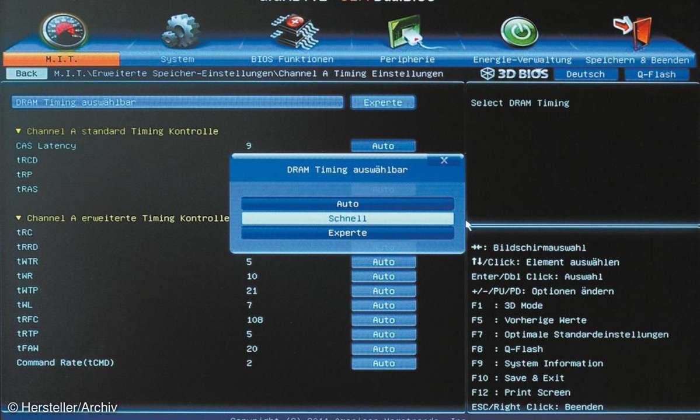This screenshot has width=700, height=420.
Task: Click the tWR value 10
Action: click(252, 276)
